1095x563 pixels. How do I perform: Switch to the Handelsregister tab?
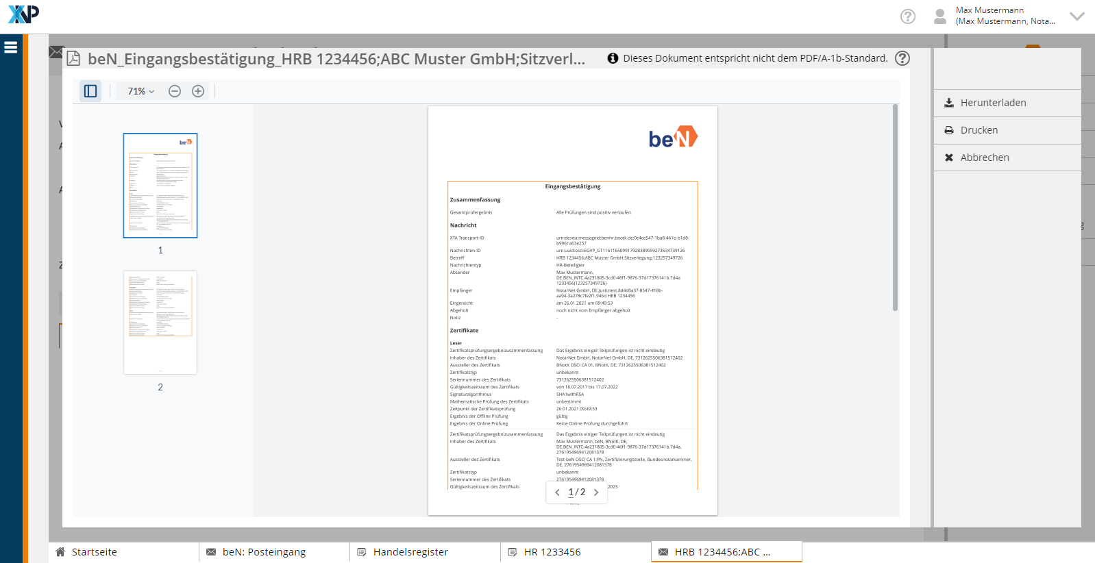click(425, 552)
